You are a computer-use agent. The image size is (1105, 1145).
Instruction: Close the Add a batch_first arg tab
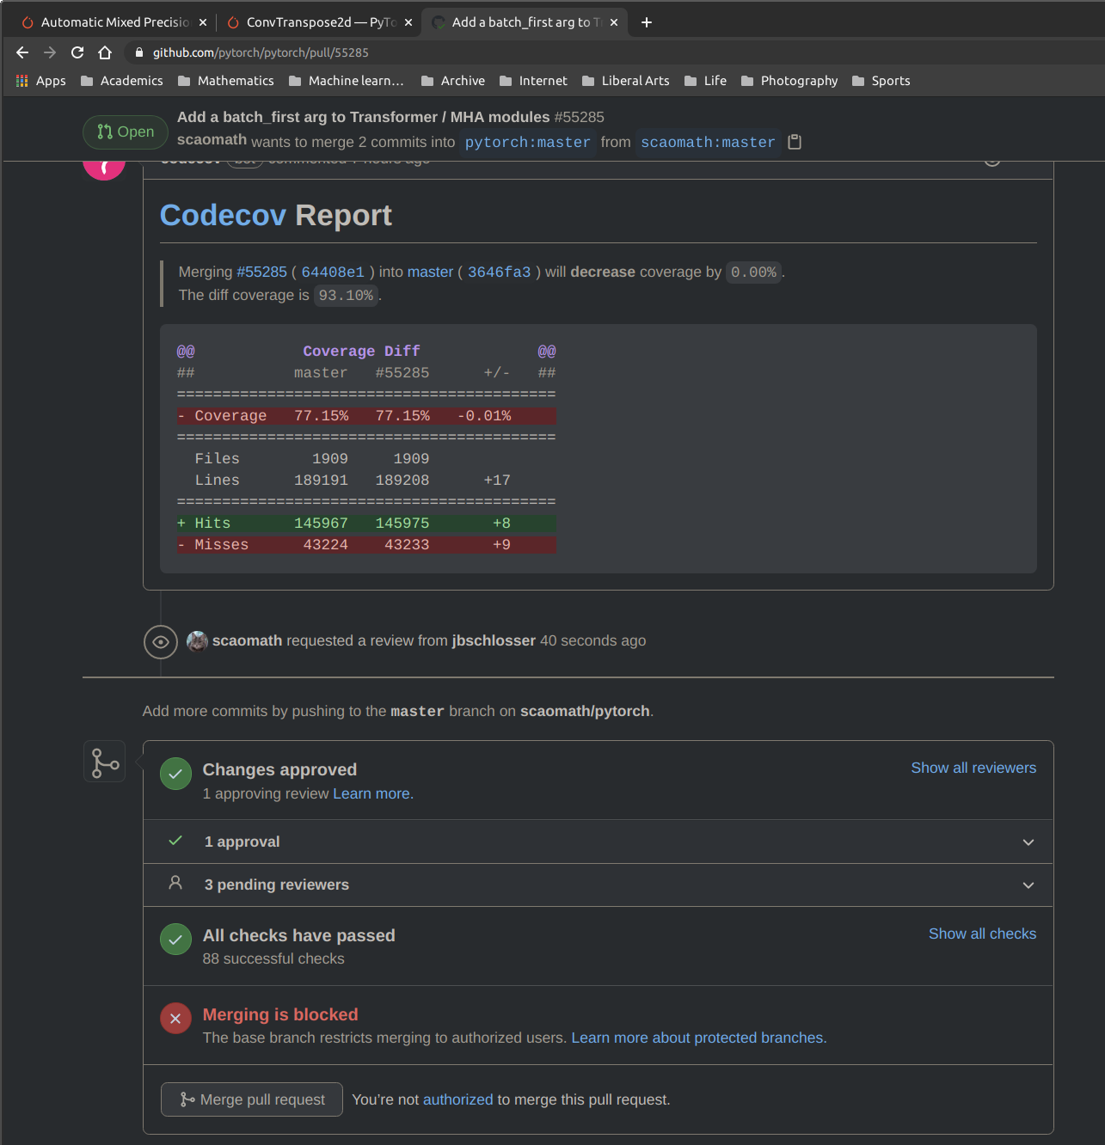tap(614, 22)
